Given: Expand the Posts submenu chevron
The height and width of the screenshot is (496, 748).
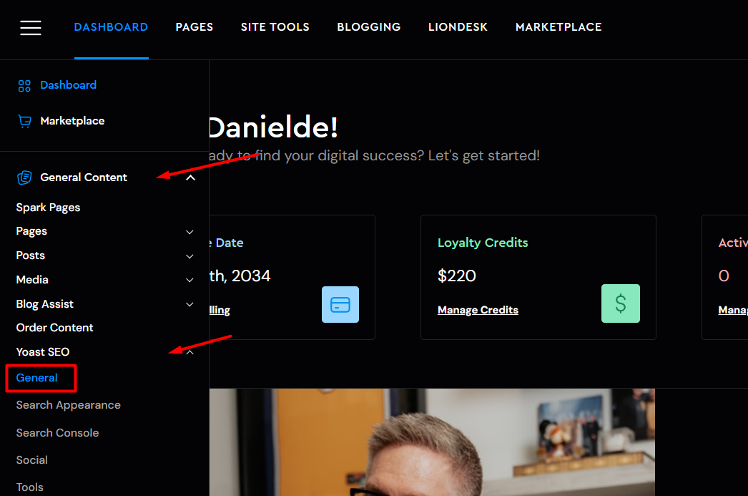Looking at the screenshot, I should pos(190,256).
